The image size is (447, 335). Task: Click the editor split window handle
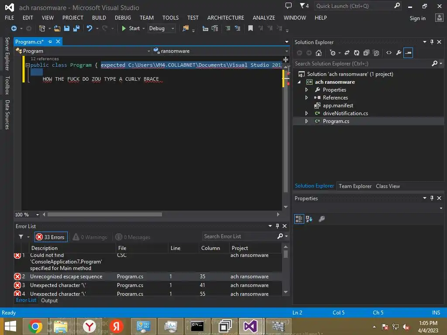285,59
